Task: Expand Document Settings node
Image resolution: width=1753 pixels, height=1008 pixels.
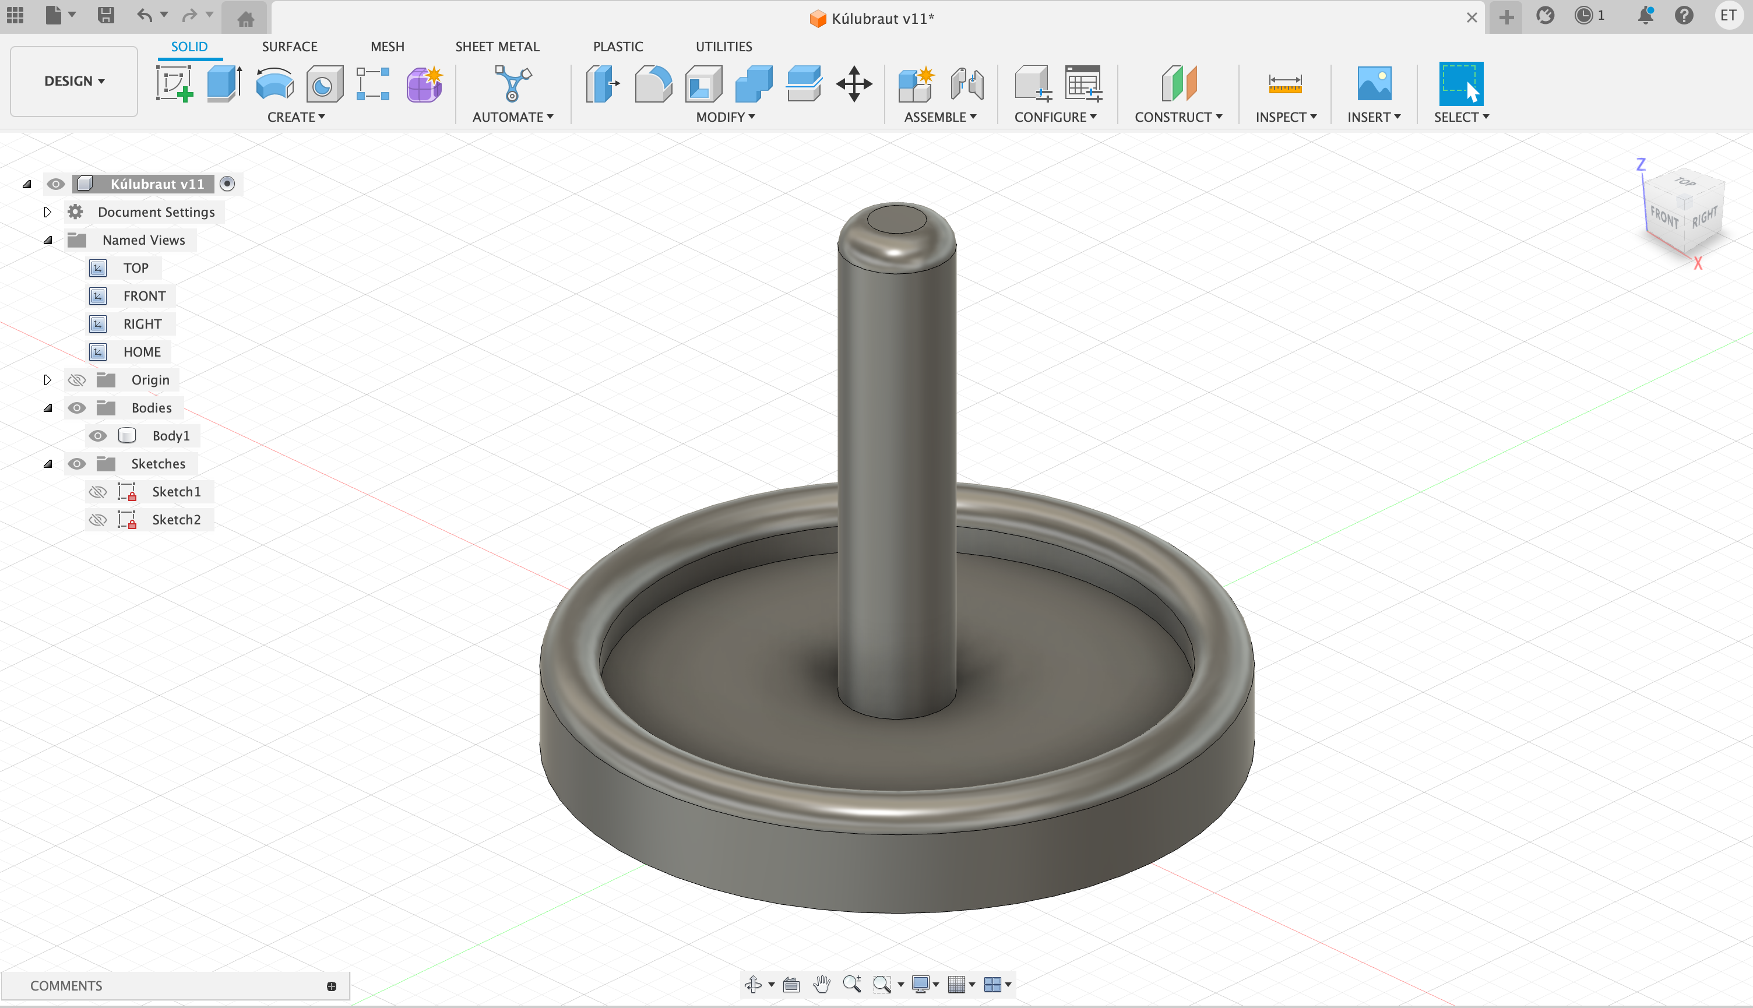Action: point(47,212)
